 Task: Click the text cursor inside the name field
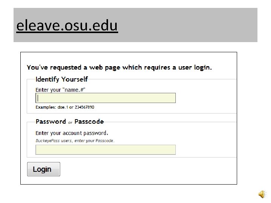pyautogui.click(x=38, y=98)
